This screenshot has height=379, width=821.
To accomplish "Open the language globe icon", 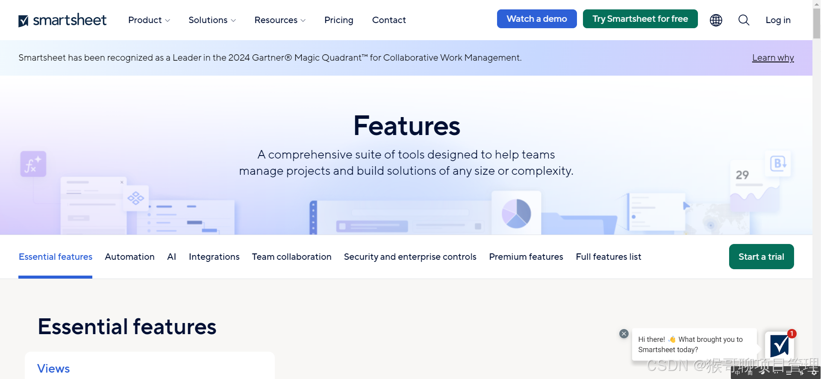I will click(x=716, y=20).
